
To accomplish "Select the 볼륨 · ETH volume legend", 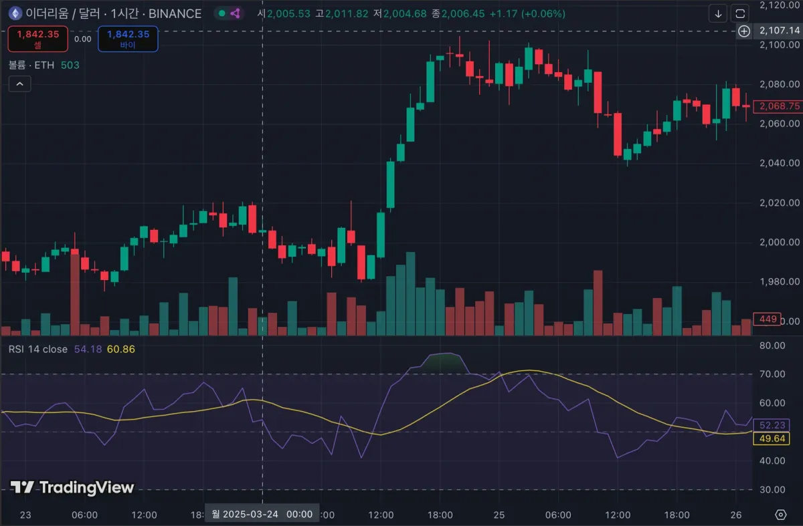I will (32, 65).
